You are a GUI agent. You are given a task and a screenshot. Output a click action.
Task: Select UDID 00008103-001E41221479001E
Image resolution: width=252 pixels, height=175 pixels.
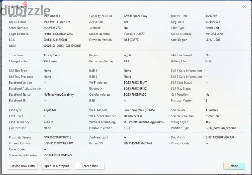tap(62, 46)
